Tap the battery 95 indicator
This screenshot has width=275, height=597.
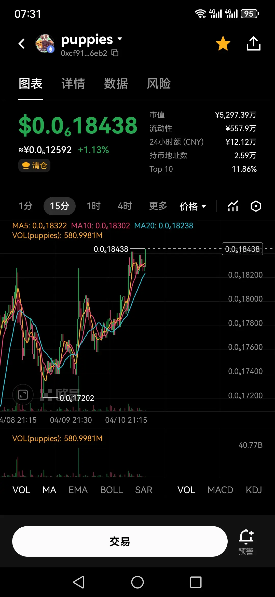tap(250, 14)
